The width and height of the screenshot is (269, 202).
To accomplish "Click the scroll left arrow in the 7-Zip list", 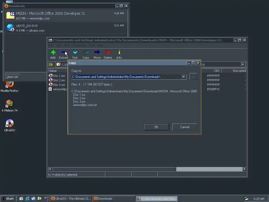I will click(x=50, y=169).
